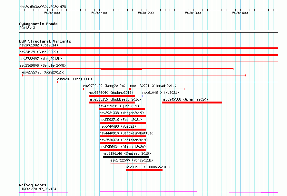287x196 pixels.
Task: Click the blue nsv6104640 (Wu2021) marker
Action: [x=143, y=96]
